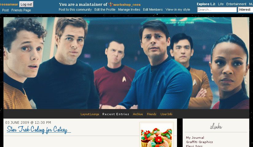Open the Life explore category
253x147 pixels.
pos(221,4)
